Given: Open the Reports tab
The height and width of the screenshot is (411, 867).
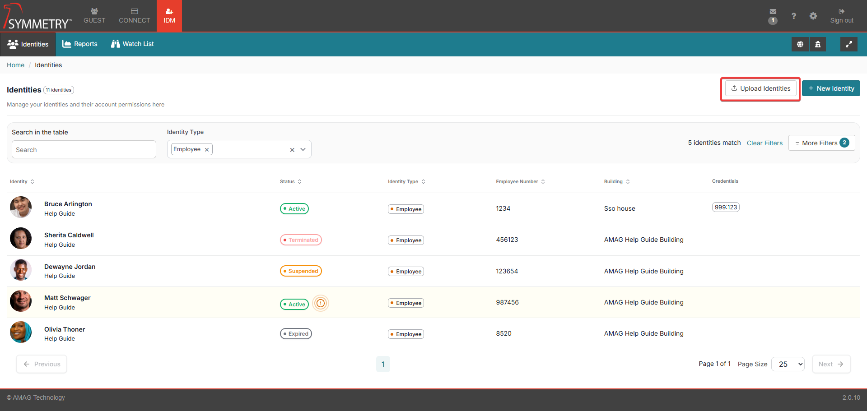Looking at the screenshot, I should click(80, 44).
